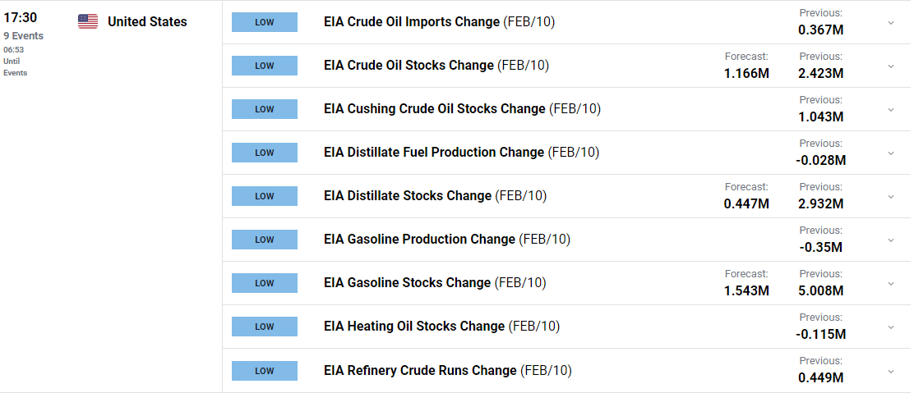Click LOW badge next to Distillate Stocks Change
Viewport: 914px width, 393px height.
pyautogui.click(x=265, y=196)
